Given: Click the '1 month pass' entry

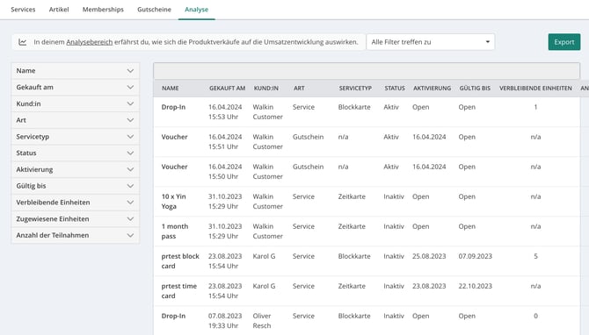Looking at the screenshot, I should [175, 232].
